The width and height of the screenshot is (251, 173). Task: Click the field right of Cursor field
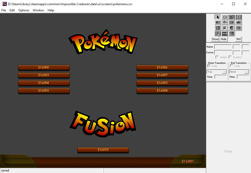point(236,53)
